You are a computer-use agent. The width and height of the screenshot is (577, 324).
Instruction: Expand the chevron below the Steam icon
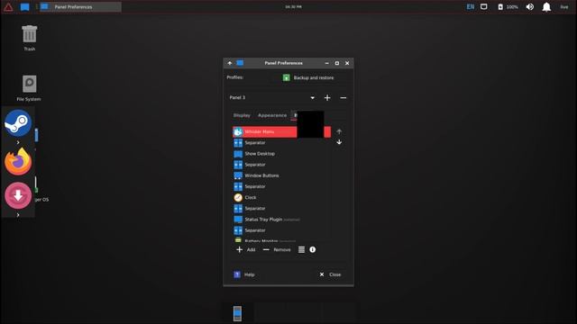pos(18,142)
